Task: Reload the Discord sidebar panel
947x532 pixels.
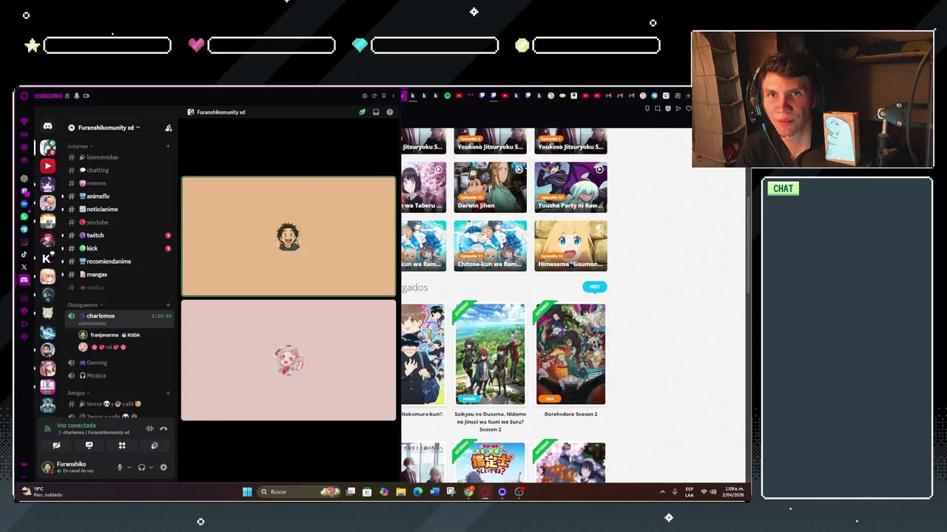Action: click(374, 95)
